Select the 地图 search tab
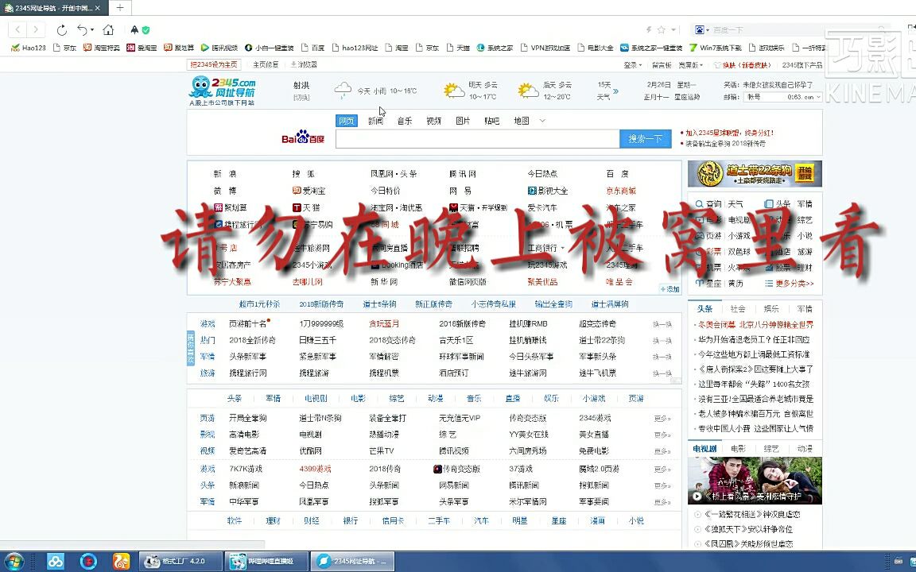 click(x=522, y=121)
